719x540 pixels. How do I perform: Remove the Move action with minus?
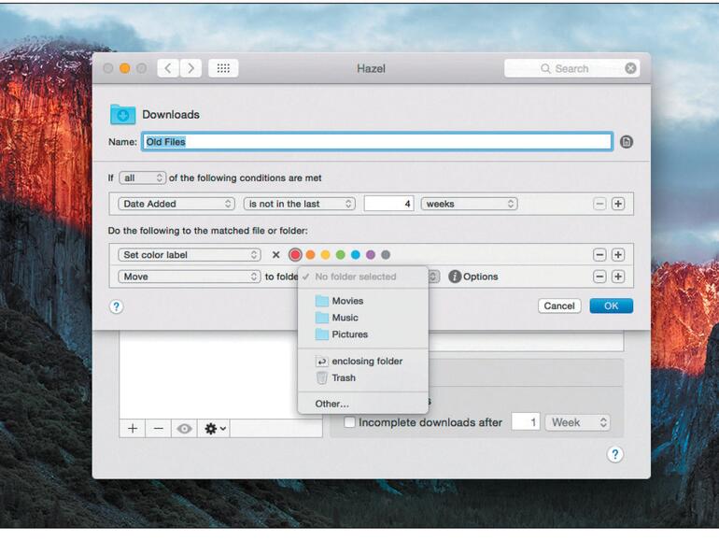[599, 277]
